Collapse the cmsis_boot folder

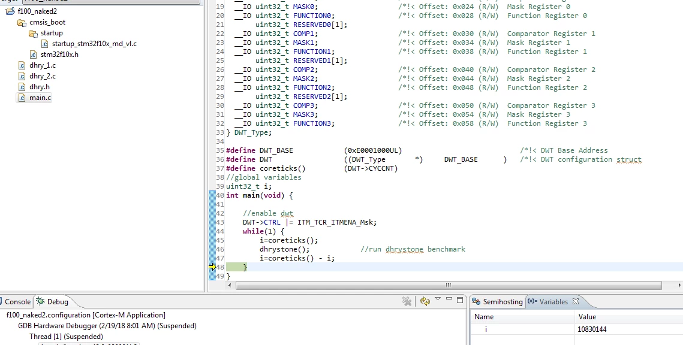pos(47,22)
